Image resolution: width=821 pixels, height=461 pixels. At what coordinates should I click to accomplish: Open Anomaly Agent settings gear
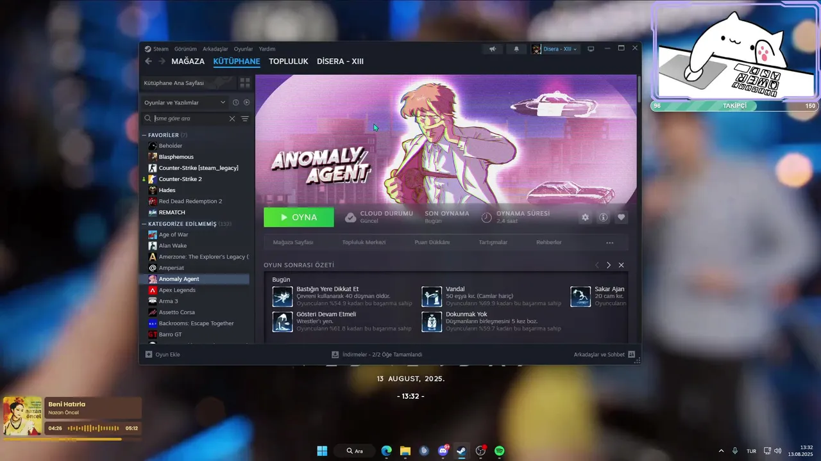585,217
